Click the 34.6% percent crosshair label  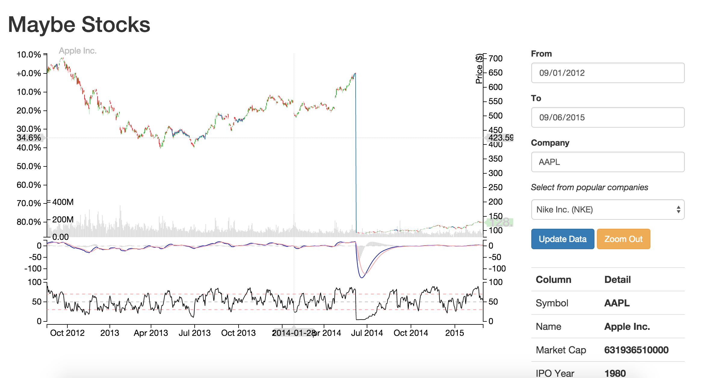[x=29, y=138]
